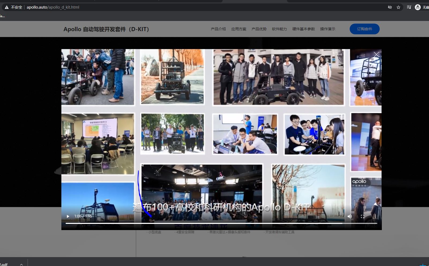Open the browser media controls icon

(409, 7)
